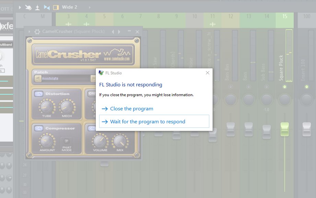This screenshot has width=316, height=198.
Task: Open the CamelCrusher window menu arrow
Action: 30,32
